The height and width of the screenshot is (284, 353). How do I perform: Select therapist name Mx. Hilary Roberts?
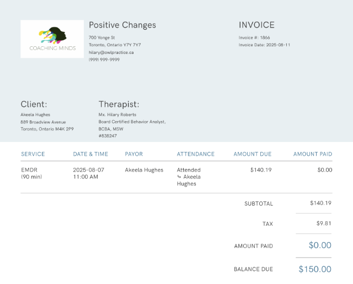[x=117, y=114]
